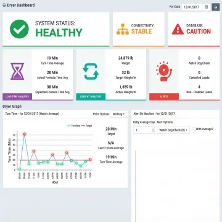Screen dimensions: 222x222
Task: Click the red Alerts label
Action: (x=164, y=97)
